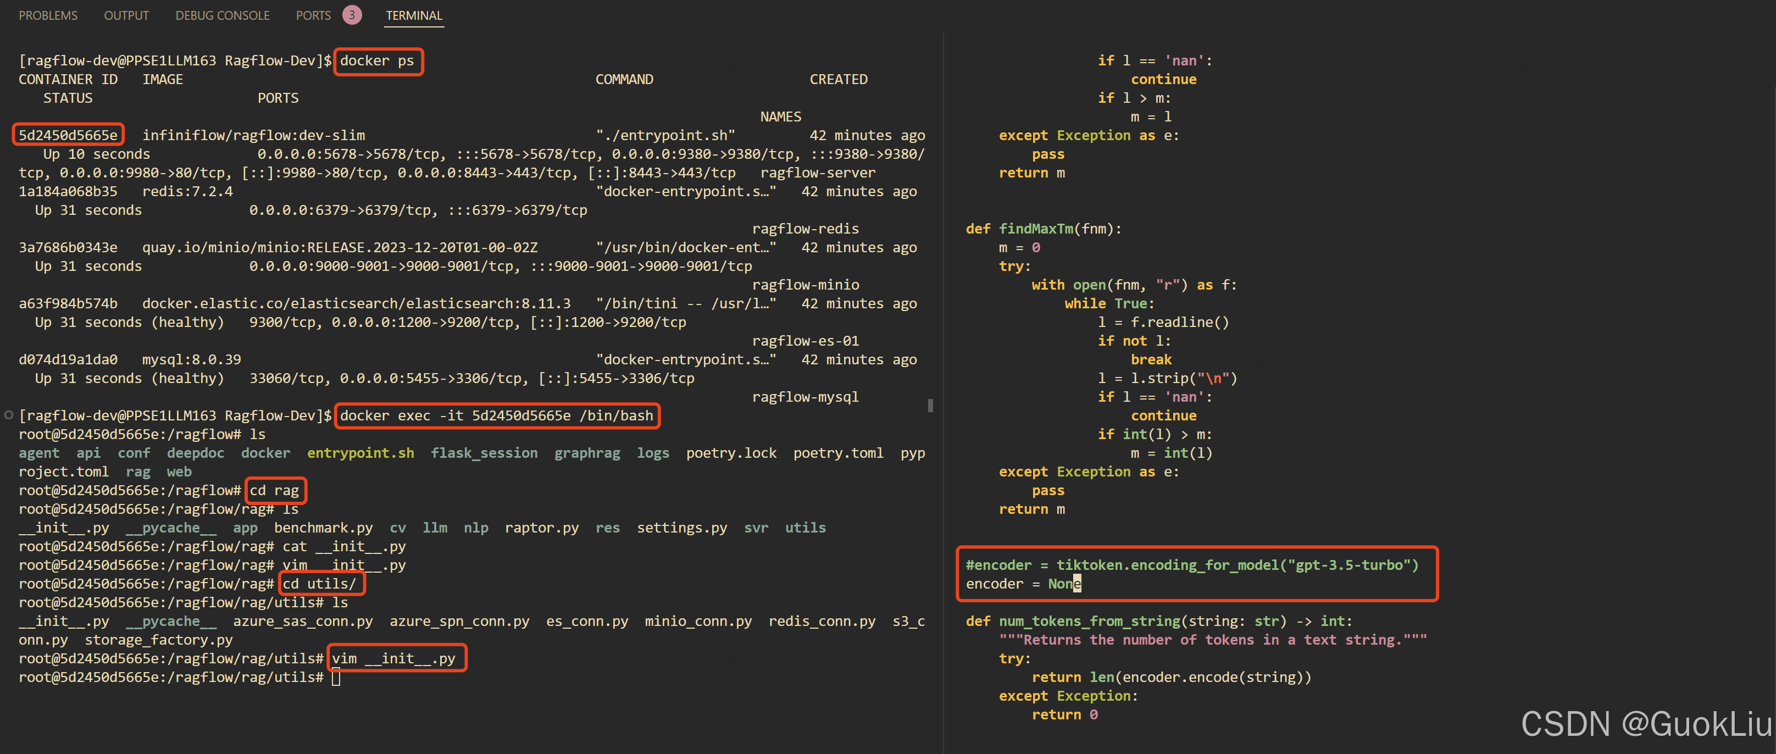This screenshot has width=1776, height=754.
Task: Place cursor at the terminal prompt block
Action: (336, 678)
